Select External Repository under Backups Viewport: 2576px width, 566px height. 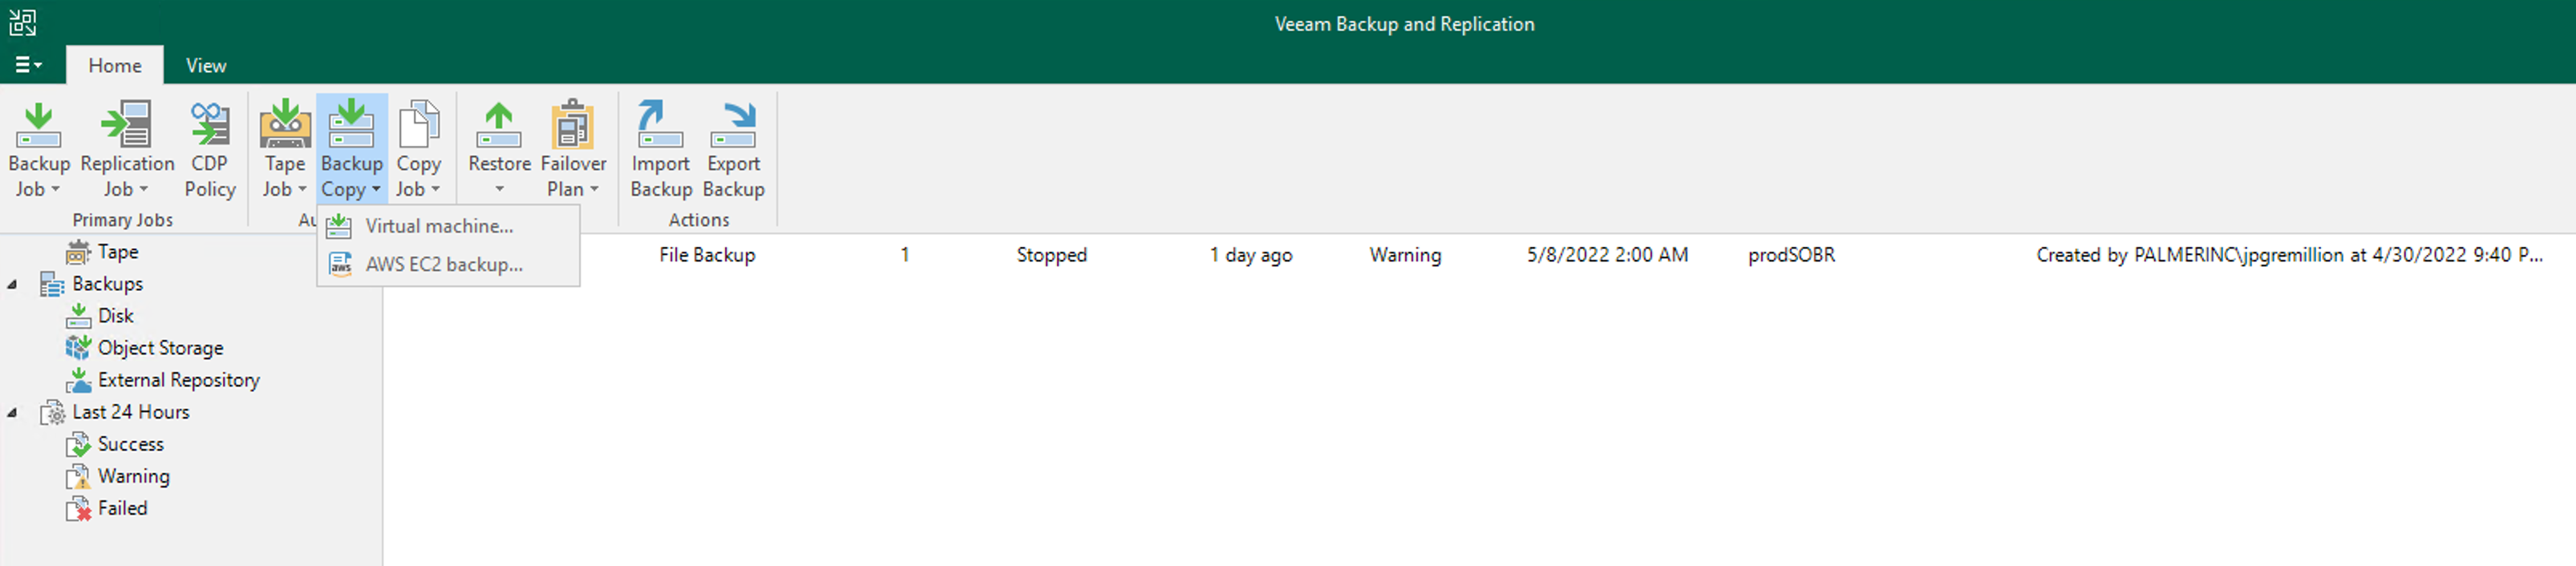178,380
